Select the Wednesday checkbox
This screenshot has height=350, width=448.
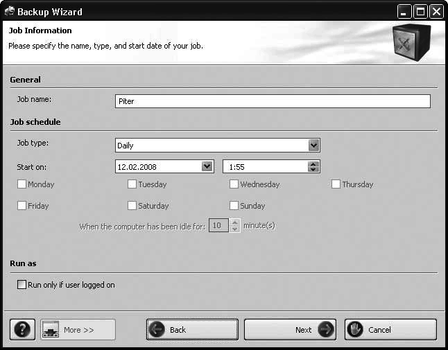pos(234,184)
